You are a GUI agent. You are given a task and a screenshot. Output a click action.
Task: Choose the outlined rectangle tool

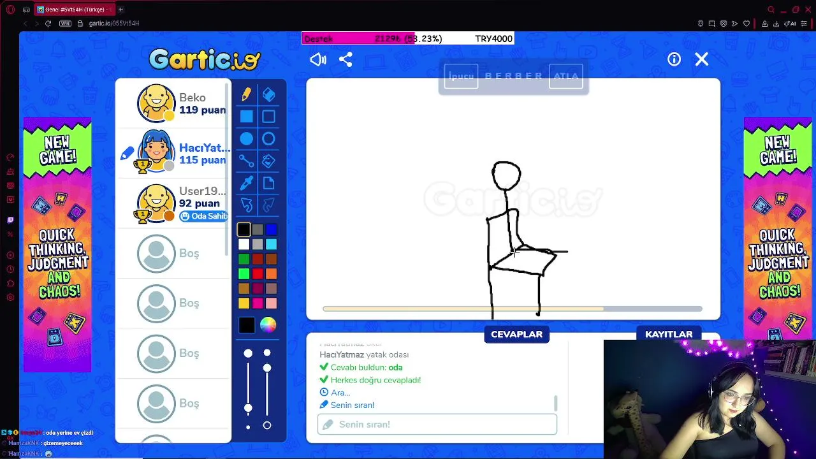click(x=268, y=117)
